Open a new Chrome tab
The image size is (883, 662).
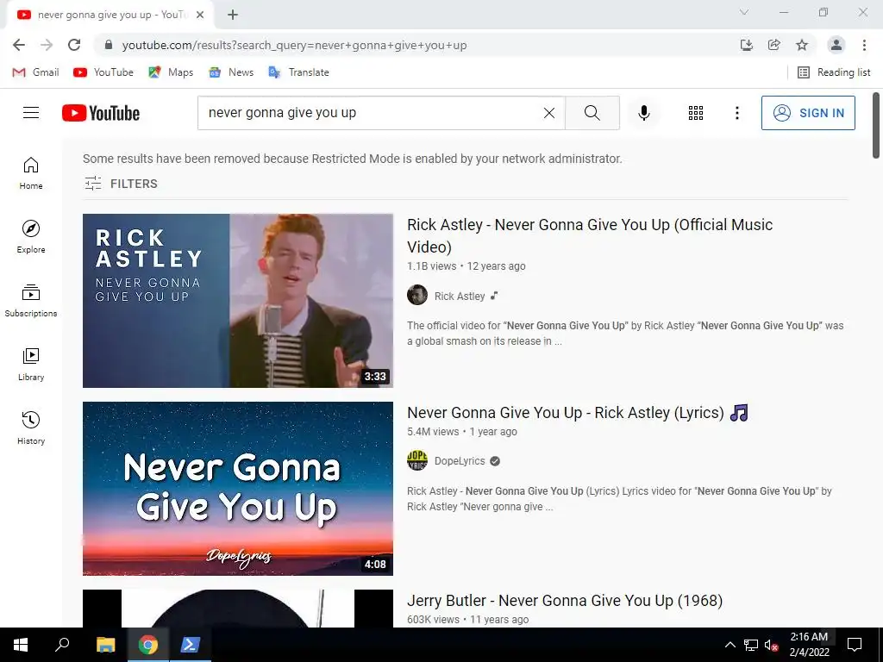click(233, 15)
